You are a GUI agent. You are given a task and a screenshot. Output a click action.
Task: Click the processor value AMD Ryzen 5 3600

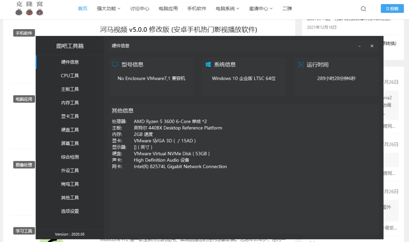(170, 121)
